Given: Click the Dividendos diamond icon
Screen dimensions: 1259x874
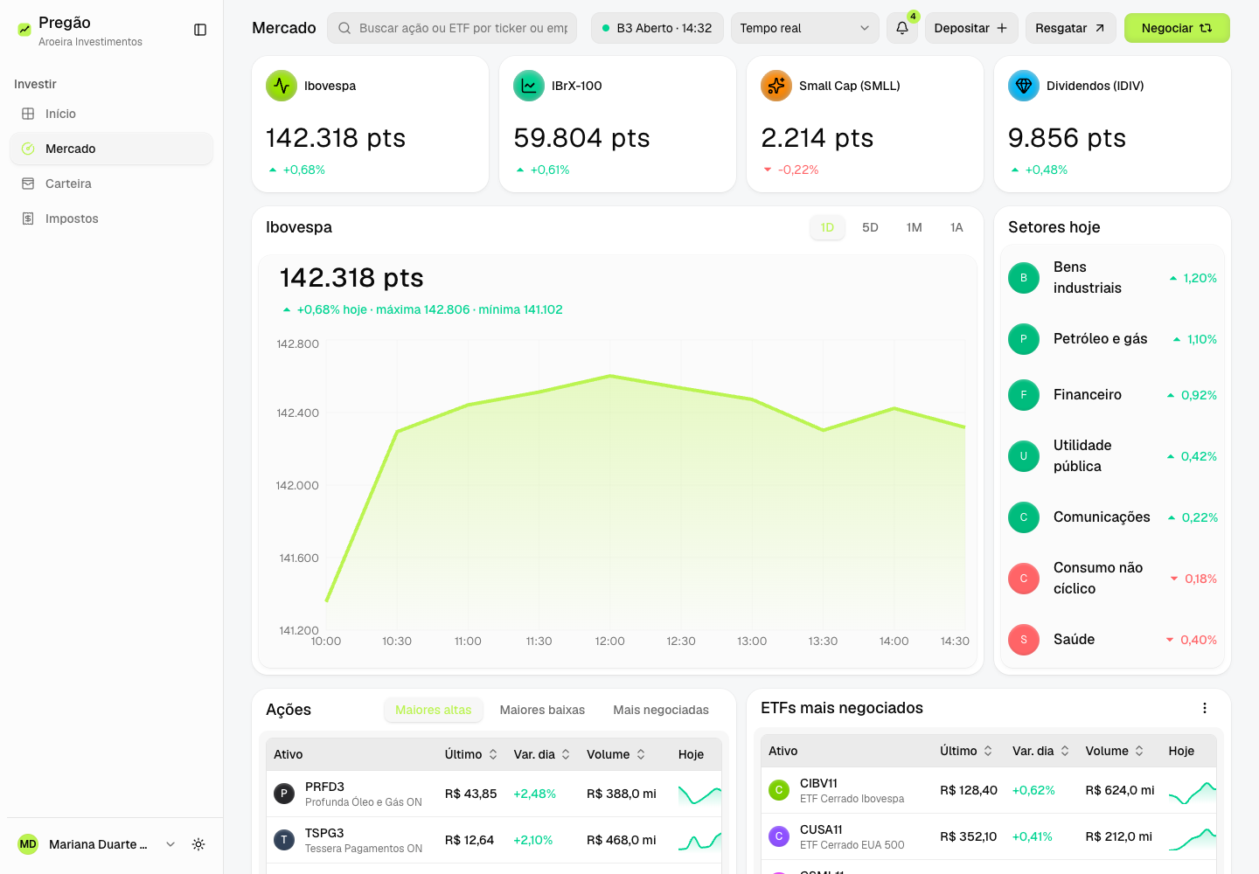Looking at the screenshot, I should click(x=1024, y=86).
